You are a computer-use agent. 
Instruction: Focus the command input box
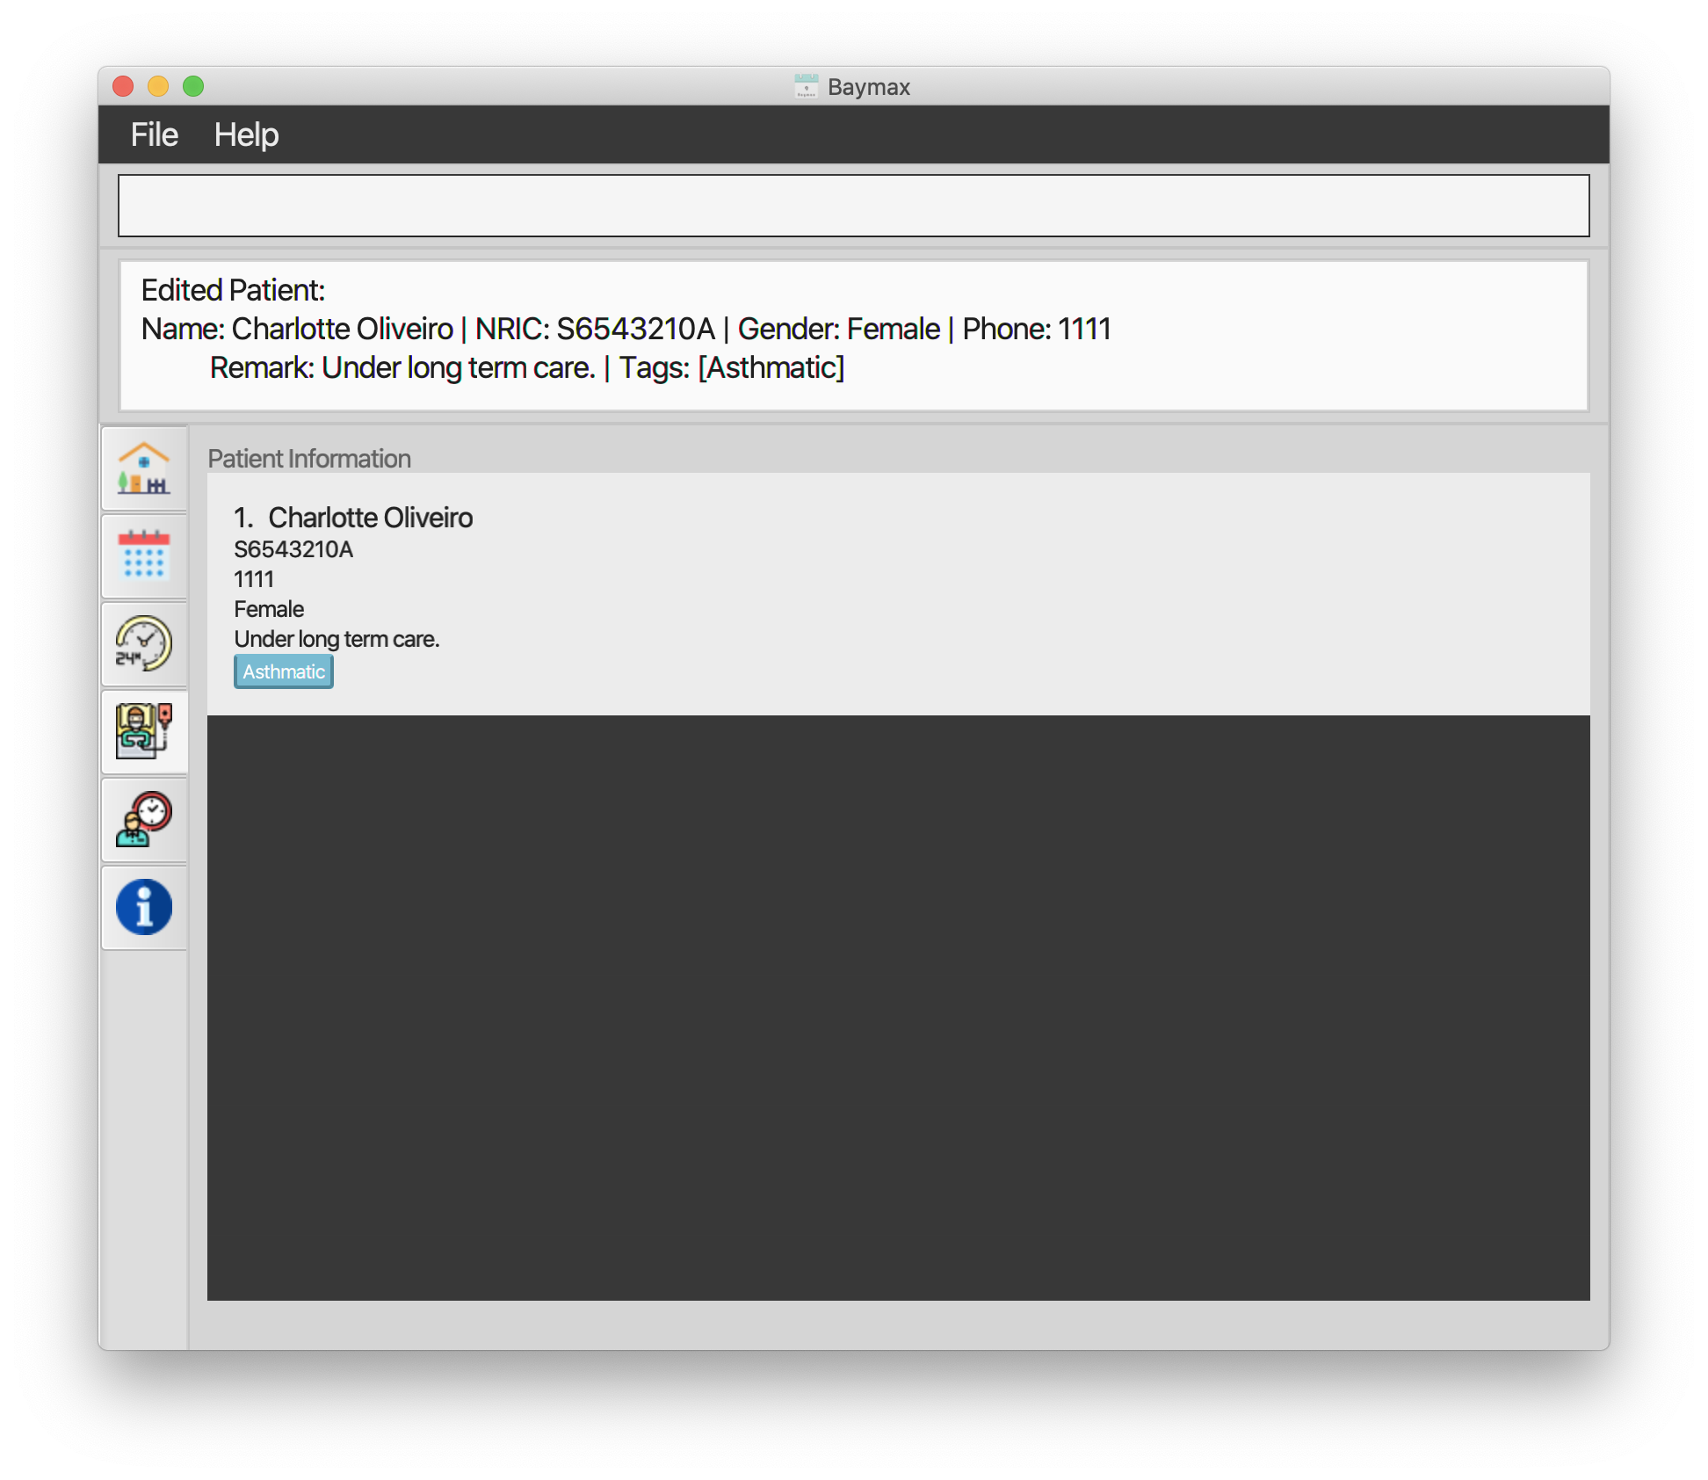853,206
